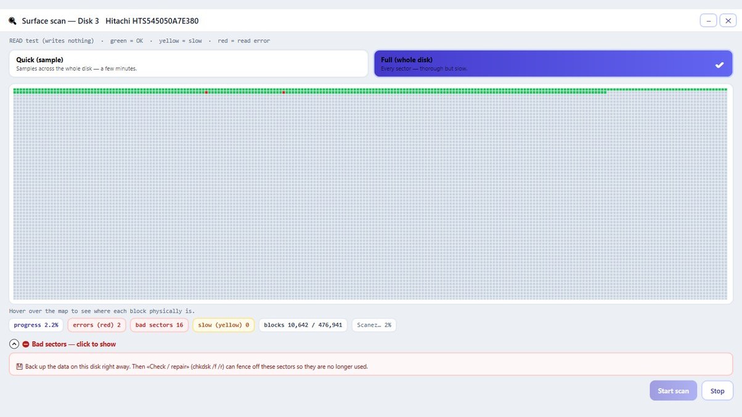Click the Start scan button

pos(673,391)
